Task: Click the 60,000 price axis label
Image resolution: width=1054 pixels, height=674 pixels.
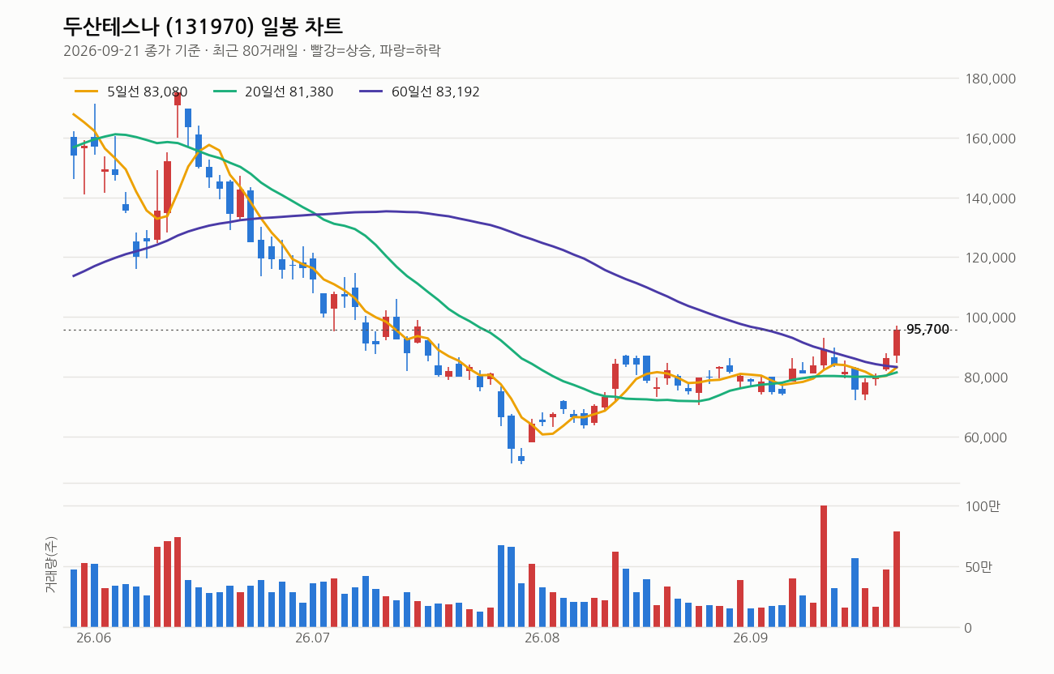Action: click(987, 437)
